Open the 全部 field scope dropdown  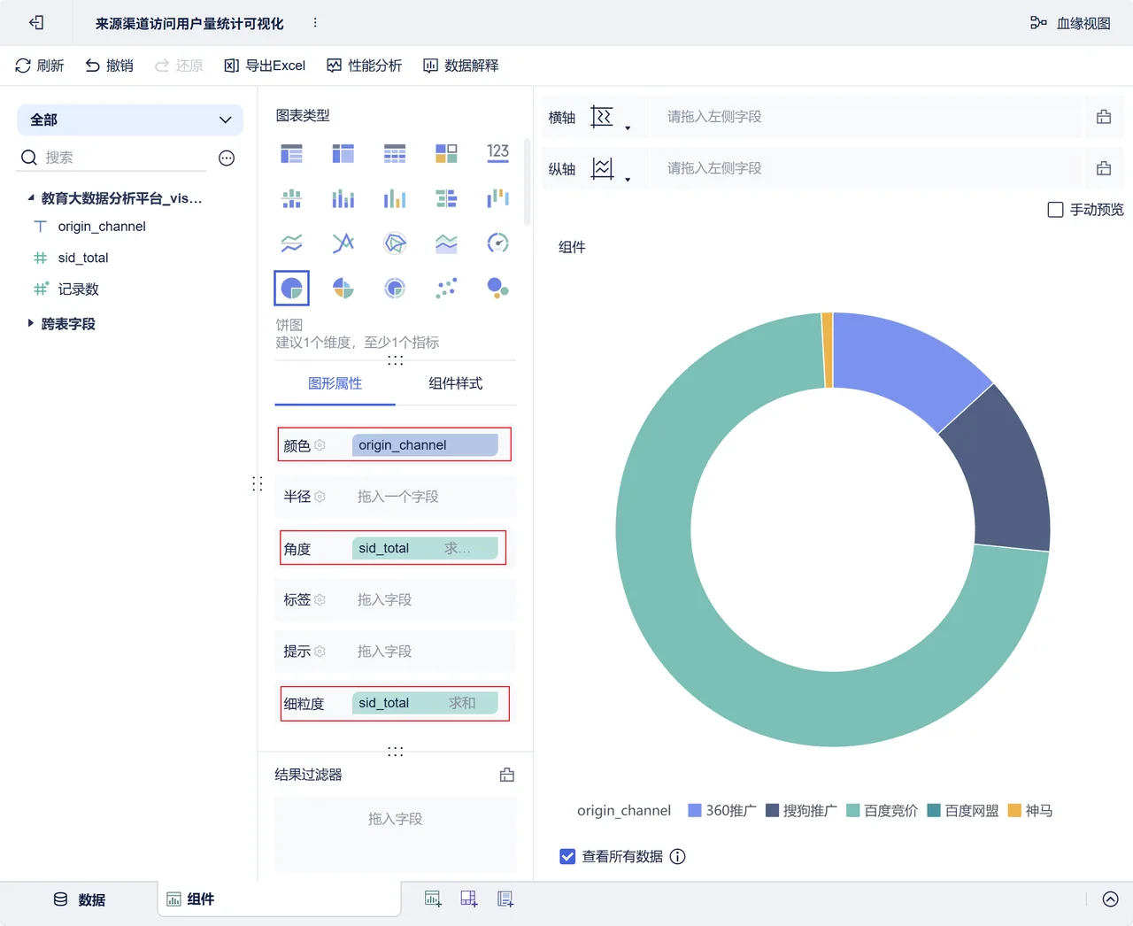pyautogui.click(x=130, y=120)
